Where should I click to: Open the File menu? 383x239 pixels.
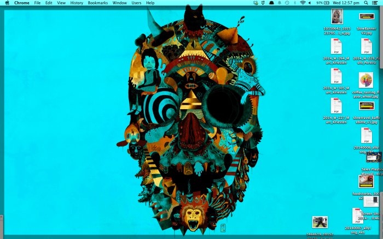coord(37,3)
